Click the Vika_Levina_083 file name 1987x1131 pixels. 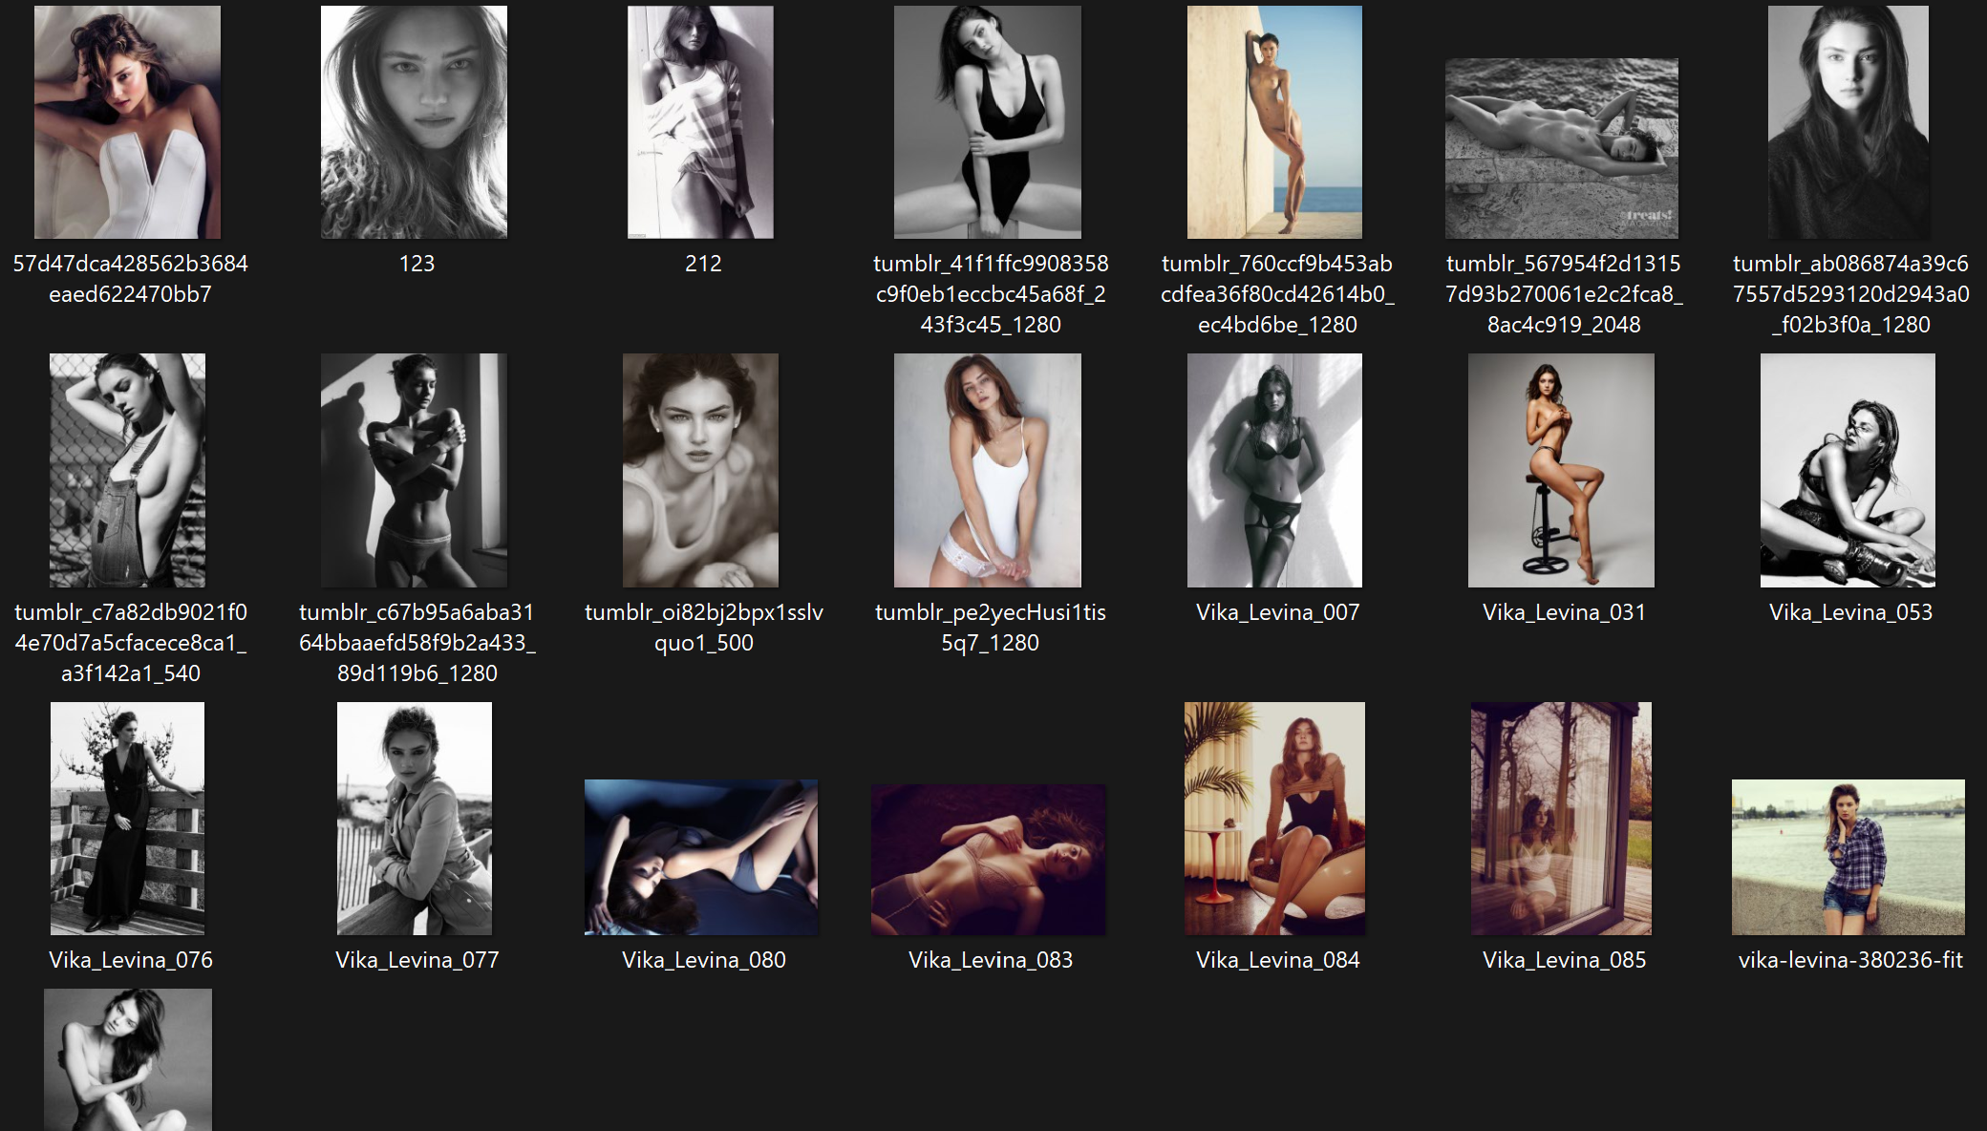click(x=991, y=960)
